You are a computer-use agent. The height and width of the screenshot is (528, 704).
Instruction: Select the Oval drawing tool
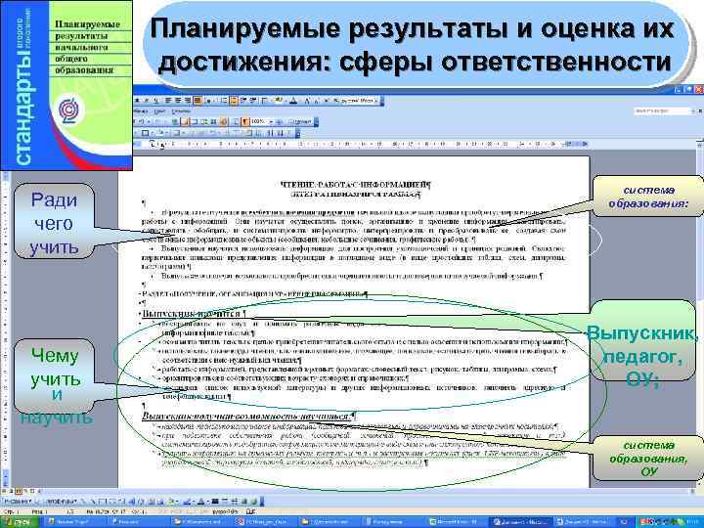tap(112, 502)
